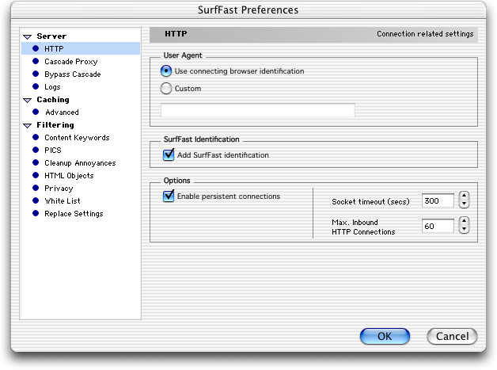Click the bullet beside Replace Settings

coord(36,213)
